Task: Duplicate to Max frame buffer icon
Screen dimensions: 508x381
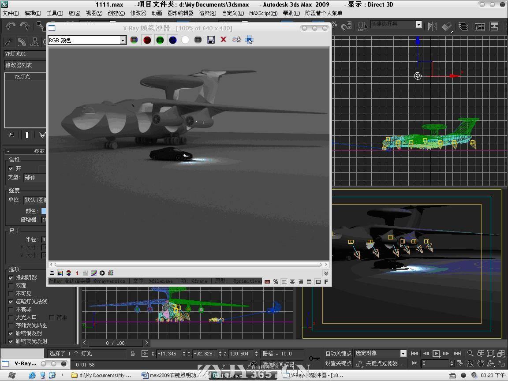Action: pos(236,40)
